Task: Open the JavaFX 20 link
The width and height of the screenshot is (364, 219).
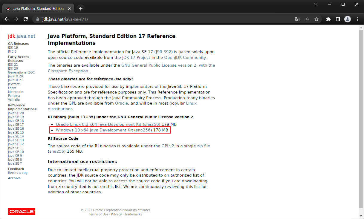Action: tap(15, 76)
